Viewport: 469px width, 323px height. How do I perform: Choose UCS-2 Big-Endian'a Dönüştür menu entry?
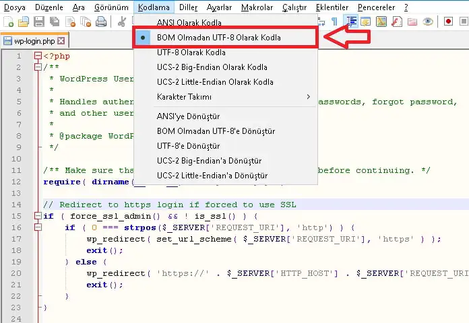click(x=209, y=161)
